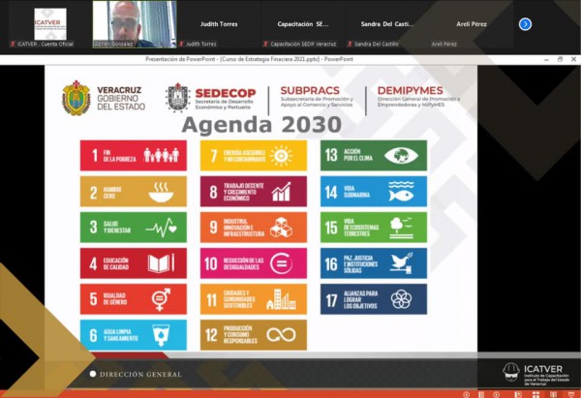Click heartbeat icon on goal 3 tile
Viewport: 581px width, 398px height.
click(161, 228)
